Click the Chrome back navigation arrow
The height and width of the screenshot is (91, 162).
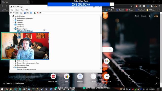pyautogui.click(x=3, y=6)
